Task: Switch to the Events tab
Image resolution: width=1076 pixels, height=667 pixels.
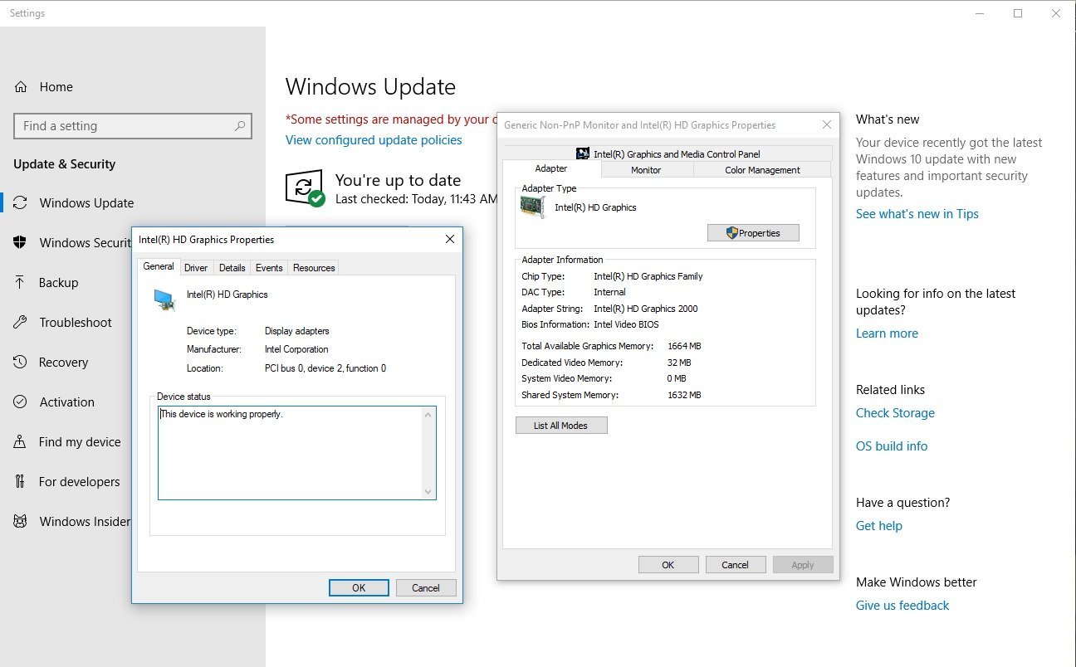Action: (269, 268)
